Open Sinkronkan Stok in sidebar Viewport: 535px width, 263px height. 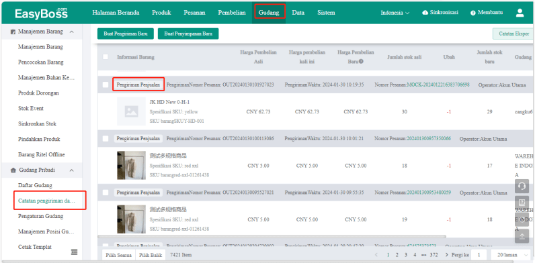pos(37,123)
